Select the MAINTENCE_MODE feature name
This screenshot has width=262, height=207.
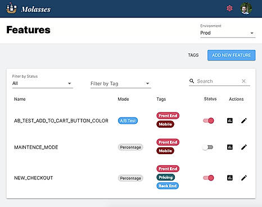click(36, 147)
